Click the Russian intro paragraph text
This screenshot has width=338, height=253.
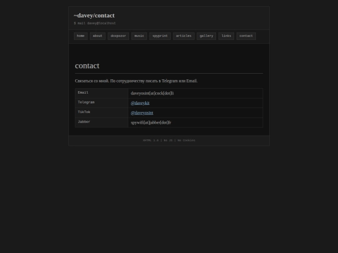click(x=136, y=81)
